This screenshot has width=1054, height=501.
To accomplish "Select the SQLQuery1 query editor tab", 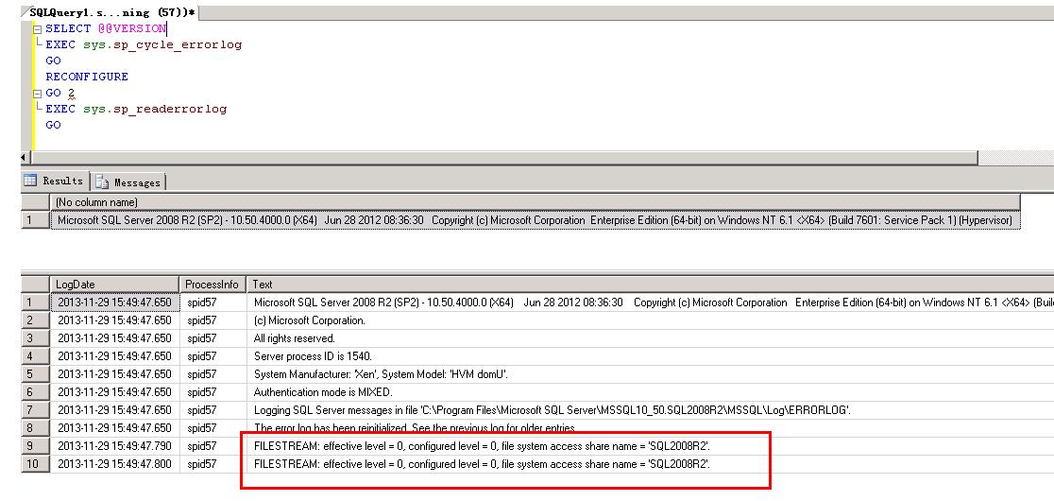I will [x=113, y=12].
